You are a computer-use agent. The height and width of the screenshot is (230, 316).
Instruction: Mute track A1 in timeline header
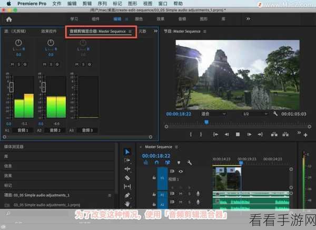pyautogui.click(x=181, y=194)
